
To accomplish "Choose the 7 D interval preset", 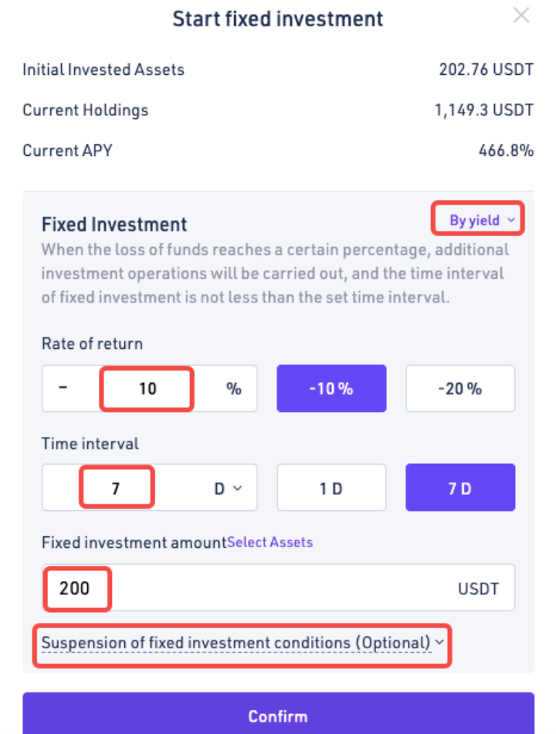I will (x=459, y=488).
